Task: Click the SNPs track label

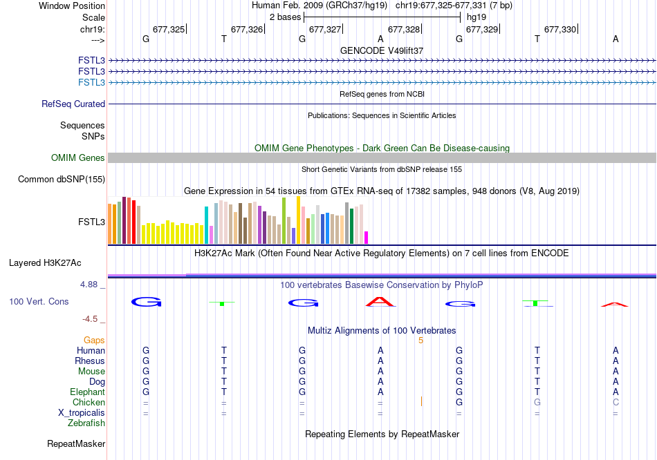Action: coord(93,136)
